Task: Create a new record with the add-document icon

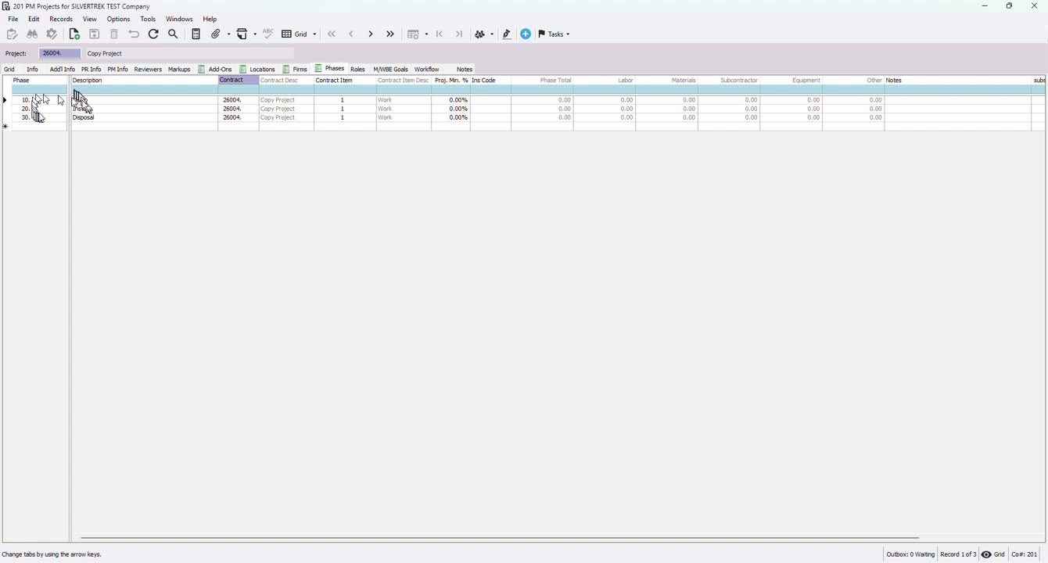Action: point(74,34)
